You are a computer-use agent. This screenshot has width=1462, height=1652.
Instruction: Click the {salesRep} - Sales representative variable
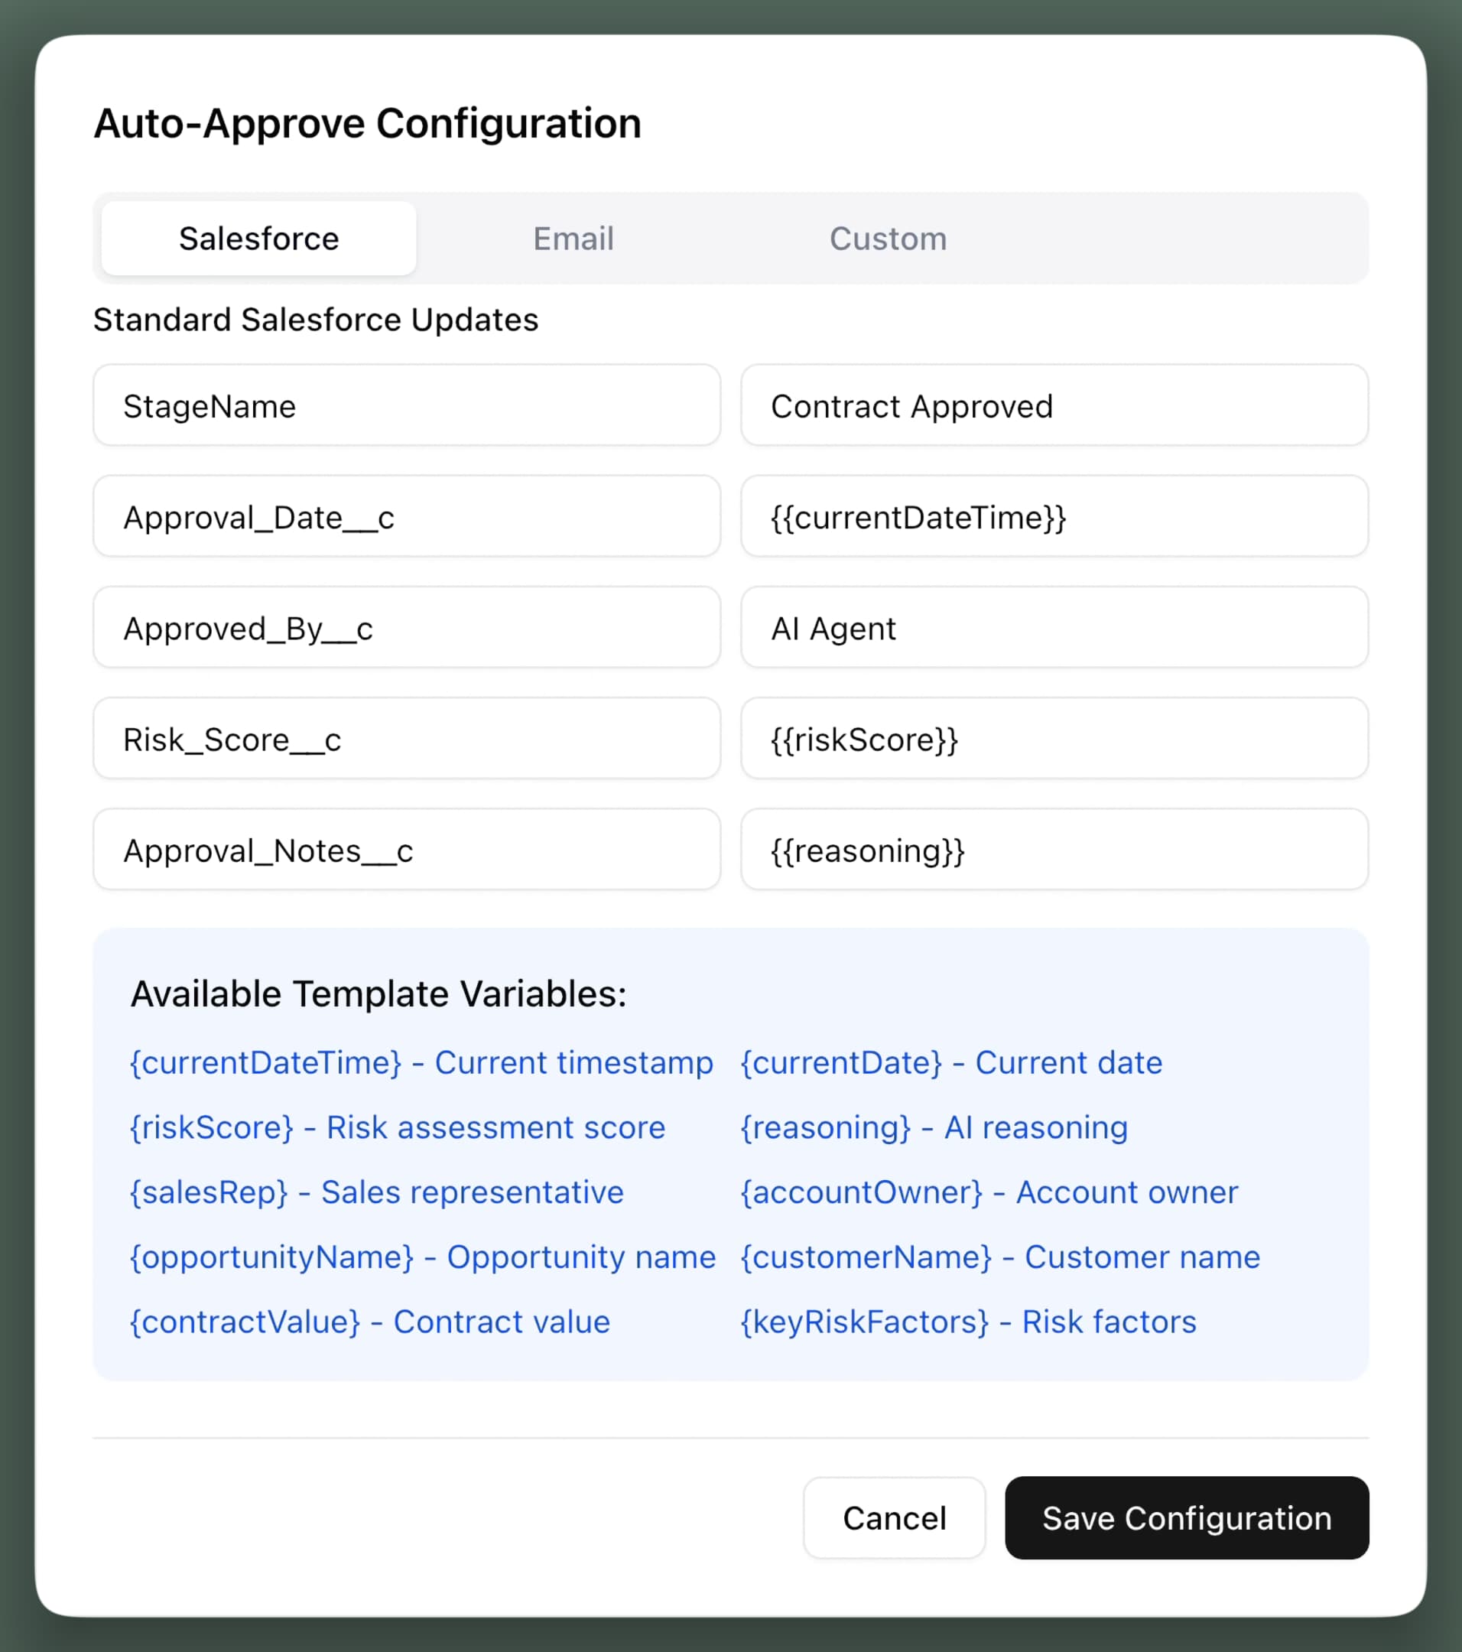coord(377,1192)
